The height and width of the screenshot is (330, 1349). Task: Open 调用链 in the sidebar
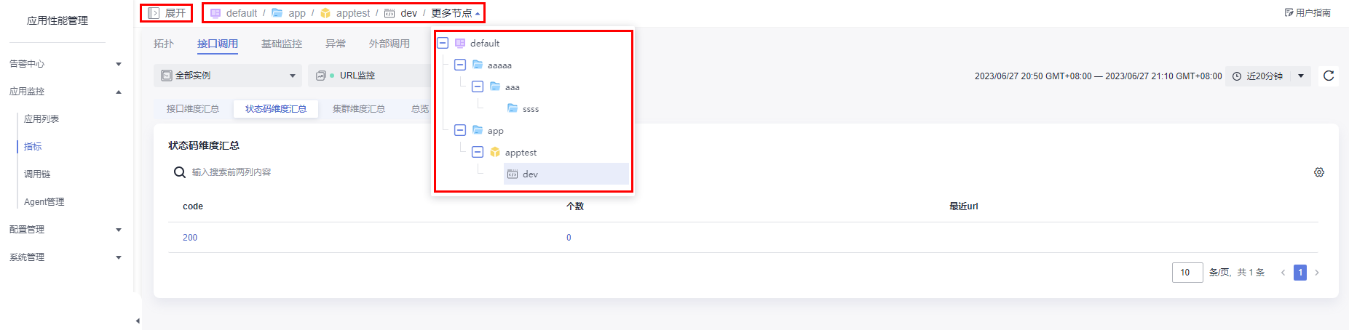37,174
